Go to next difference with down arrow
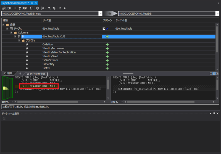 click(65, 8)
